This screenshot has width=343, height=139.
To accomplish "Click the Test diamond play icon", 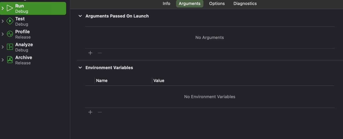I will click(10, 21).
